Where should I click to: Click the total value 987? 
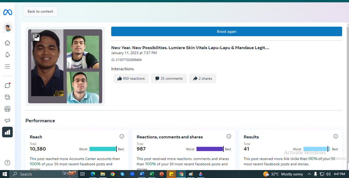[x=141, y=149]
